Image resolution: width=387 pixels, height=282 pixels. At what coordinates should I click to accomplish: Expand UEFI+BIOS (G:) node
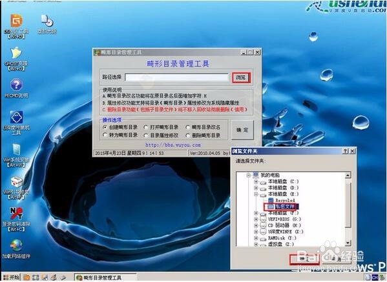click(256, 219)
